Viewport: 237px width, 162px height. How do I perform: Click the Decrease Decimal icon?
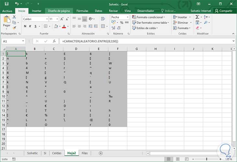pyautogui.click(x=119, y=28)
